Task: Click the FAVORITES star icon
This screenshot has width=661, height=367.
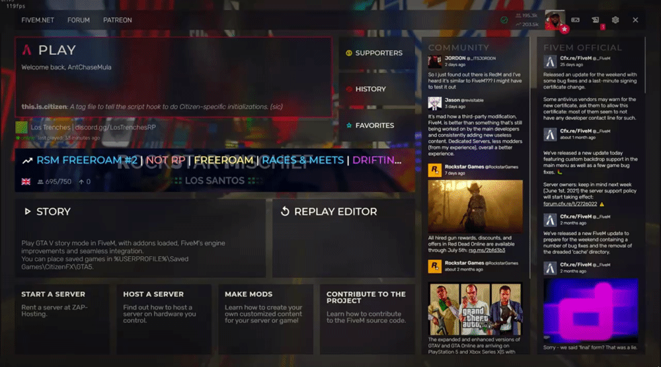Action: pyautogui.click(x=348, y=125)
